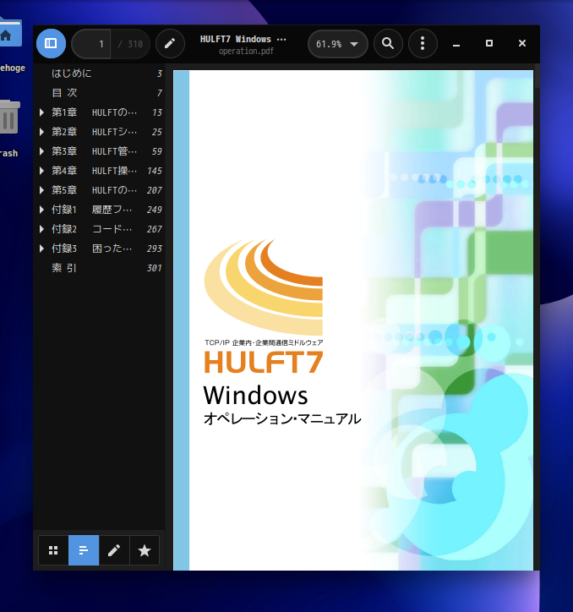Go to 索引 outline entry
Image resolution: width=573 pixels, height=612 pixels.
coord(100,268)
